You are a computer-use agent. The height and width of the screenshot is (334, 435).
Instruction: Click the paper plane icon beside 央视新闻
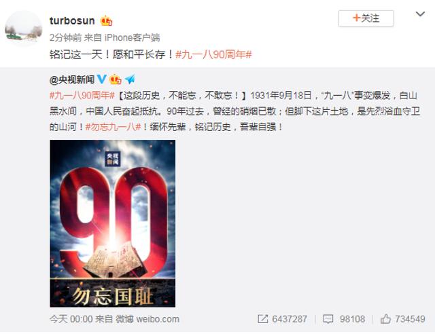coord(130,79)
